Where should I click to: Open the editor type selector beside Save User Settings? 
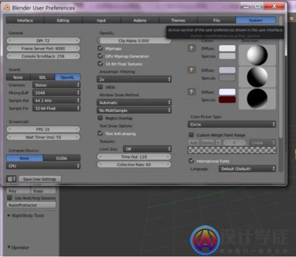tap(11, 179)
